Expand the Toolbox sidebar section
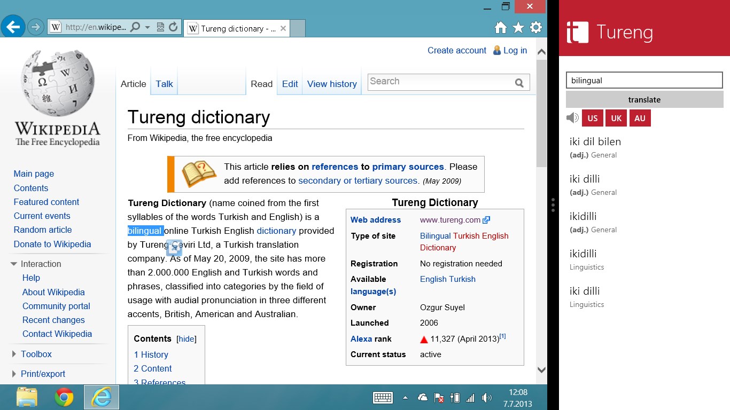The image size is (730, 410). (x=36, y=354)
